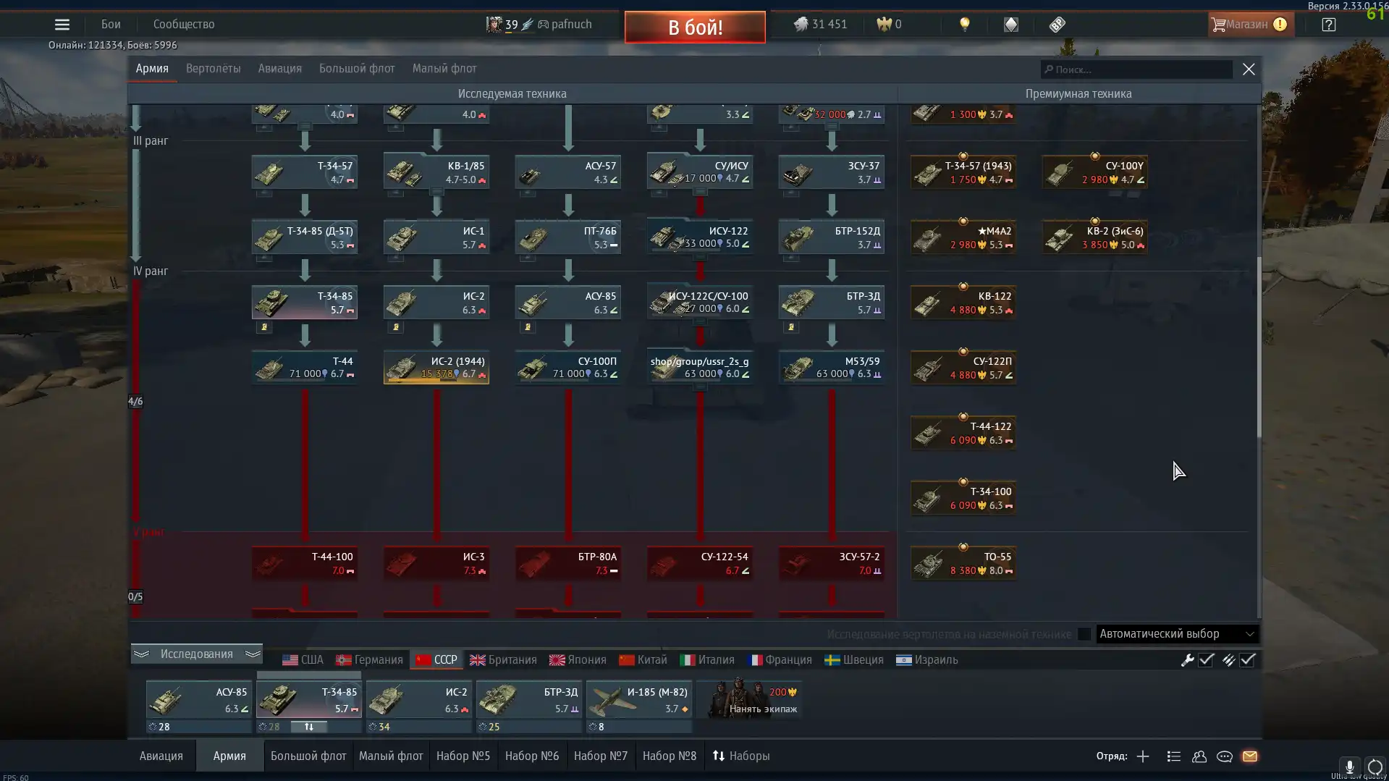The width and height of the screenshot is (1389, 781).
Task: Click the circular refresh icon bottom right
Action: (x=1375, y=767)
